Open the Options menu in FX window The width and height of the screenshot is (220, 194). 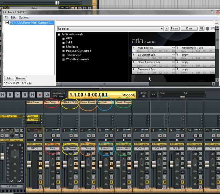24,17
